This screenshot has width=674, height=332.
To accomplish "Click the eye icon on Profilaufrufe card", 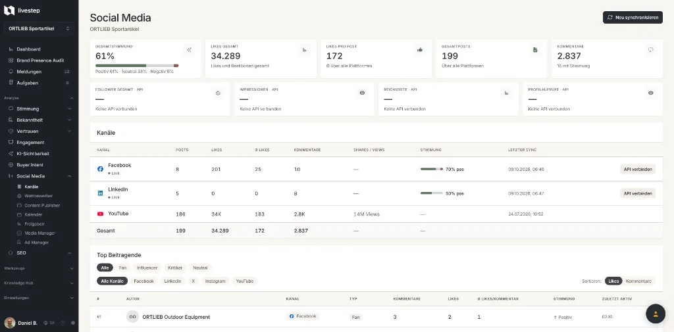I will (651, 93).
